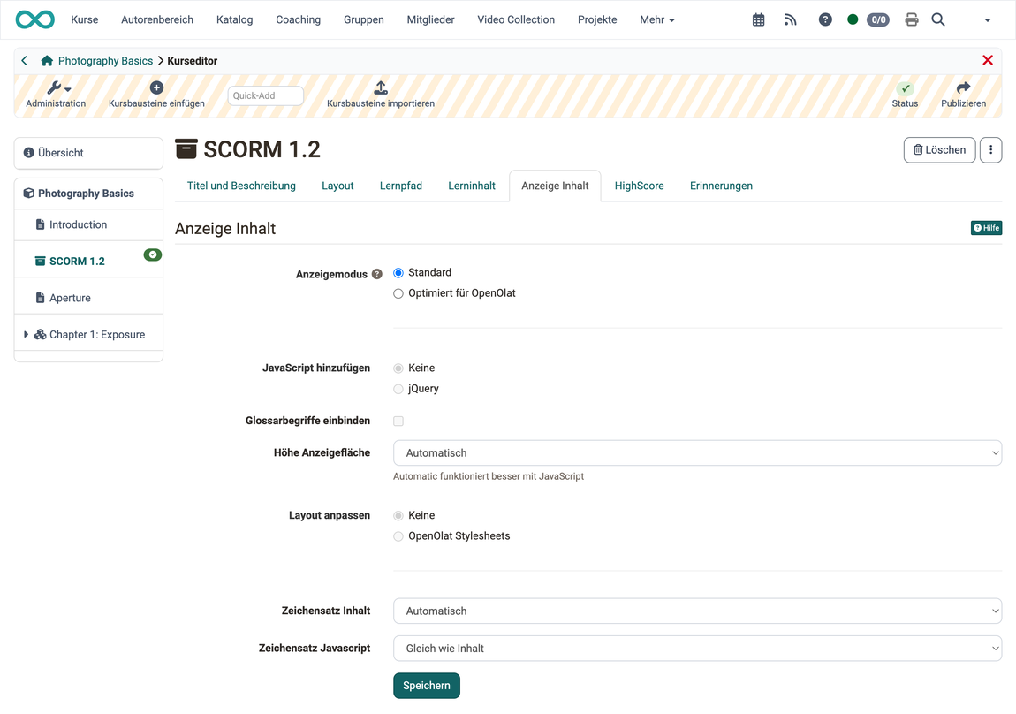
Task: Open the Hilfe help badge
Action: click(x=986, y=228)
